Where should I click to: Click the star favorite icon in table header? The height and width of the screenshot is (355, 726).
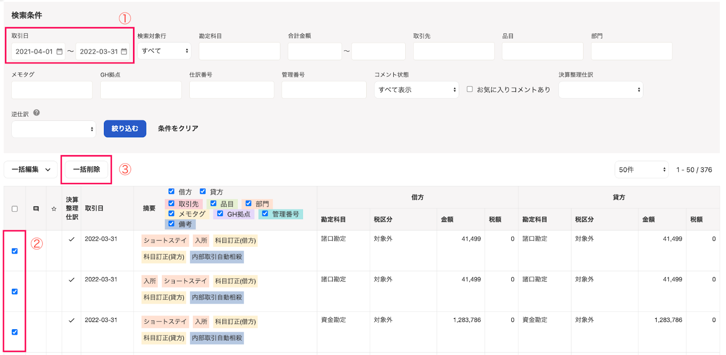(x=54, y=209)
